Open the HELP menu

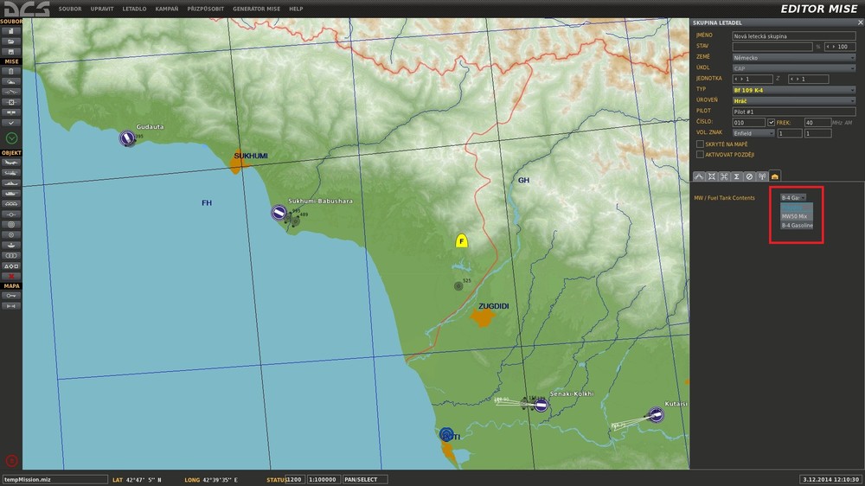coord(296,9)
